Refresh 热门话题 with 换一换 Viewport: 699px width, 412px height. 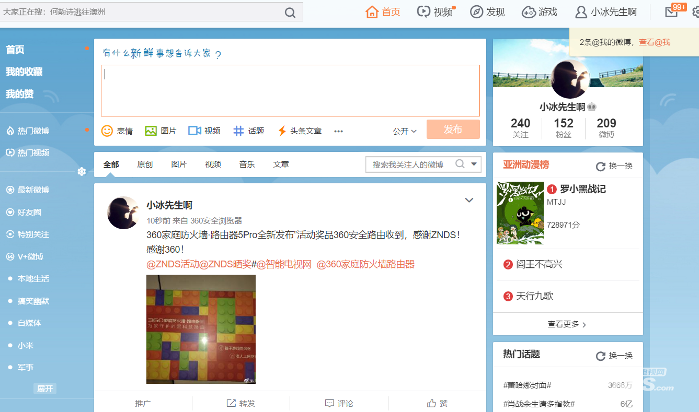[x=614, y=356]
